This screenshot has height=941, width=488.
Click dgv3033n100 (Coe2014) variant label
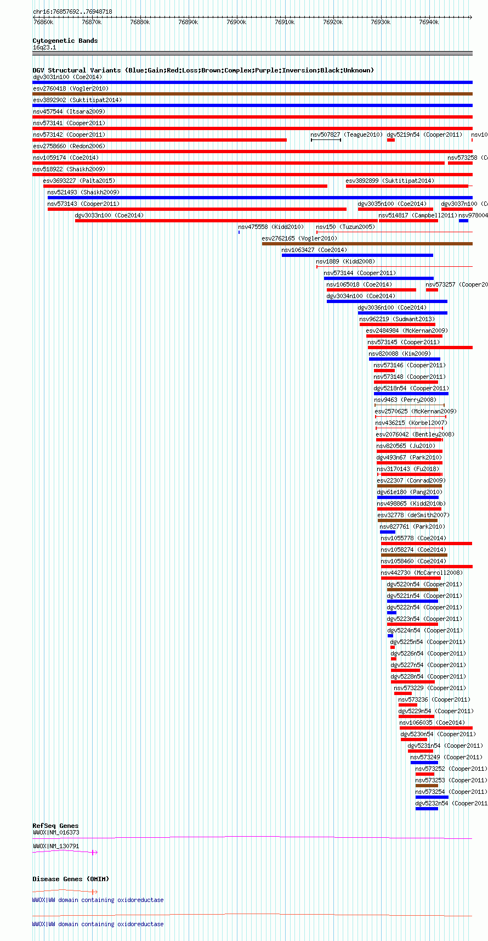pyautogui.click(x=110, y=215)
